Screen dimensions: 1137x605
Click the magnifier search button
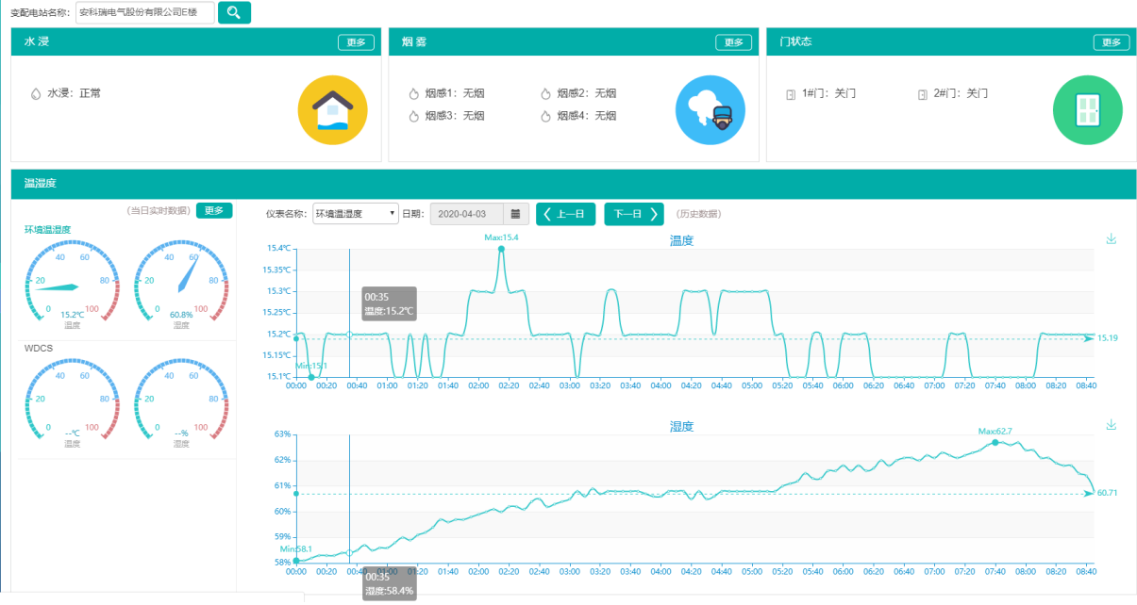click(234, 12)
